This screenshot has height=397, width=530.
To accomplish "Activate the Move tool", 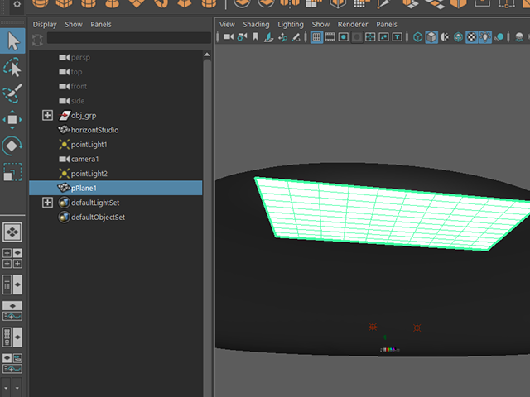I will 12,119.
